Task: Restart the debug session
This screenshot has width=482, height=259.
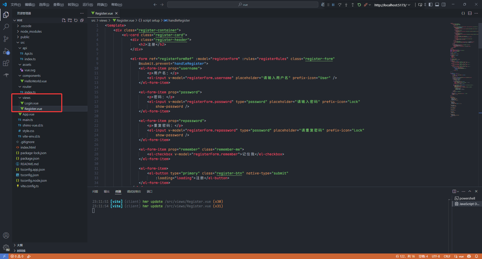Action: pyautogui.click(x=359, y=5)
